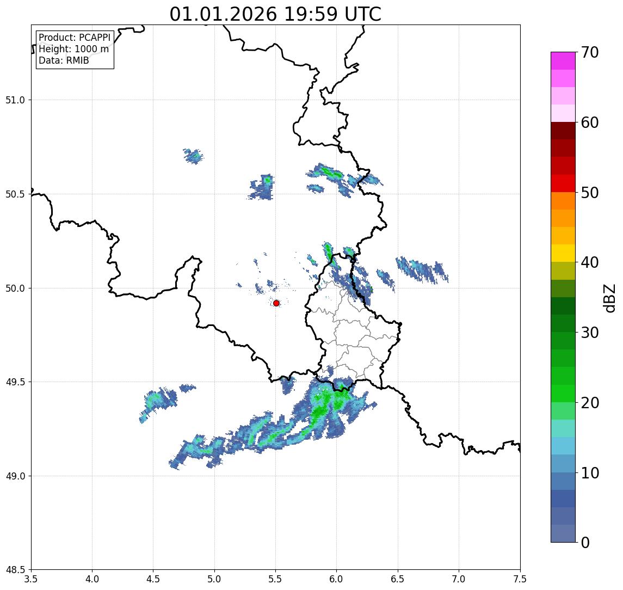Click the longitude axis label 6.0

pyautogui.click(x=337, y=579)
